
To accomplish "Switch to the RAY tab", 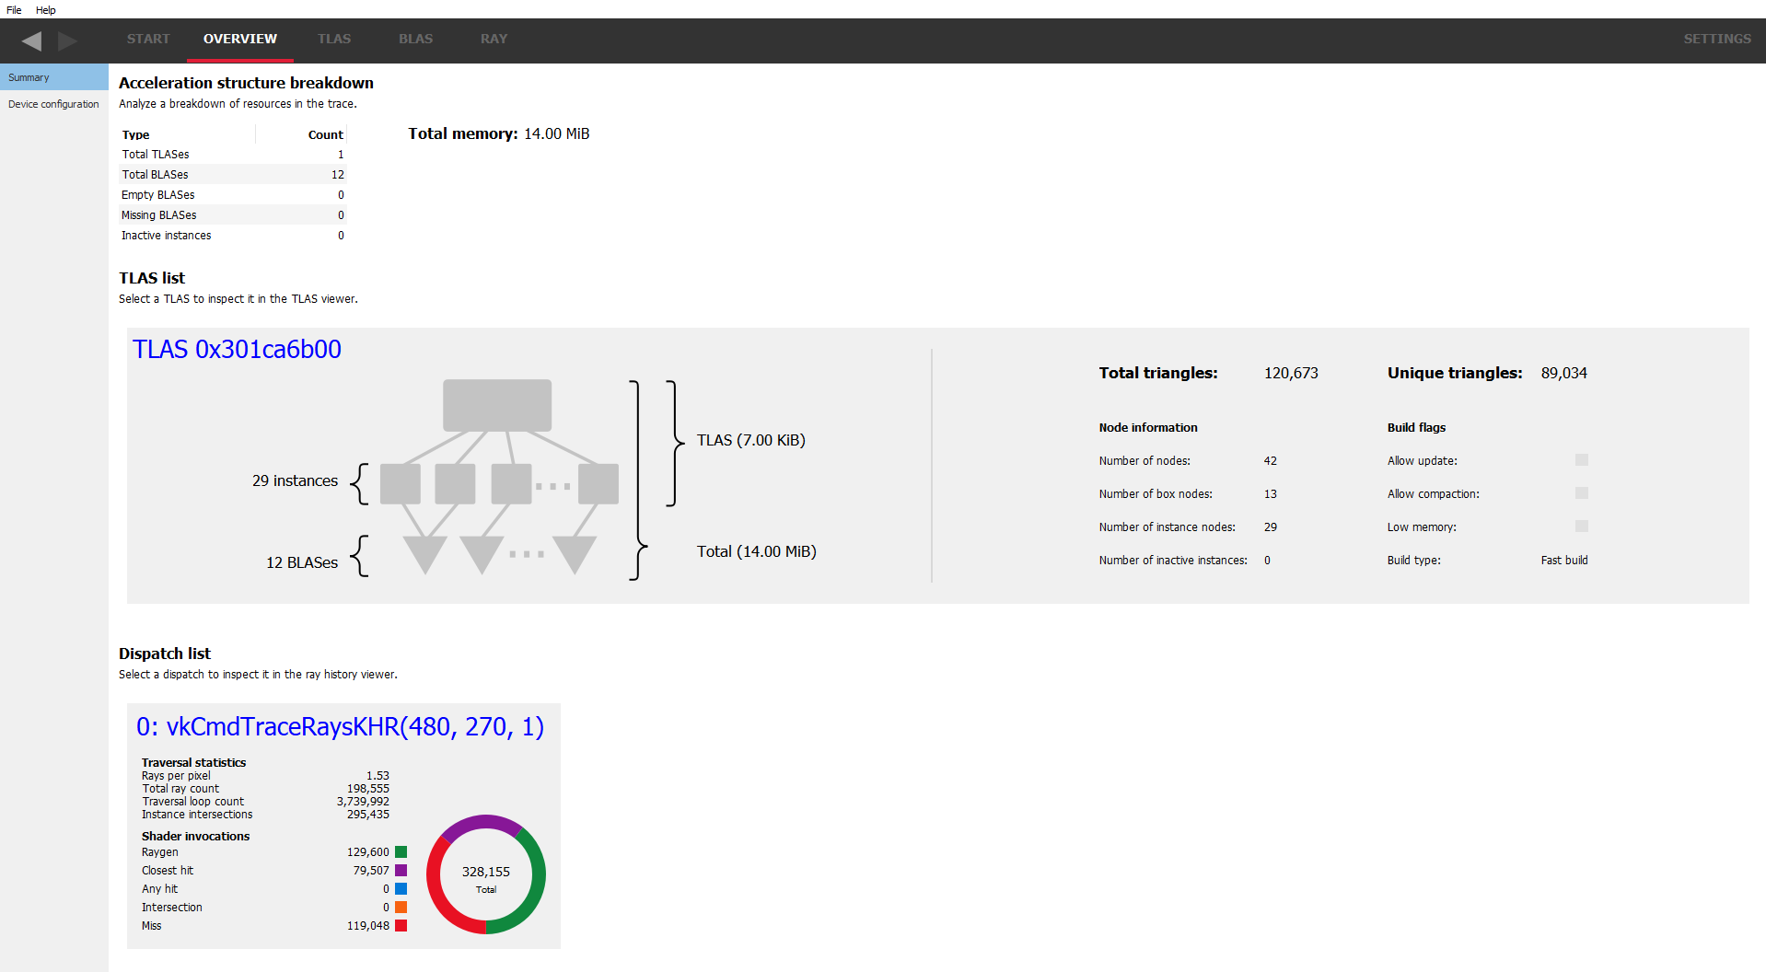I will [x=494, y=39].
